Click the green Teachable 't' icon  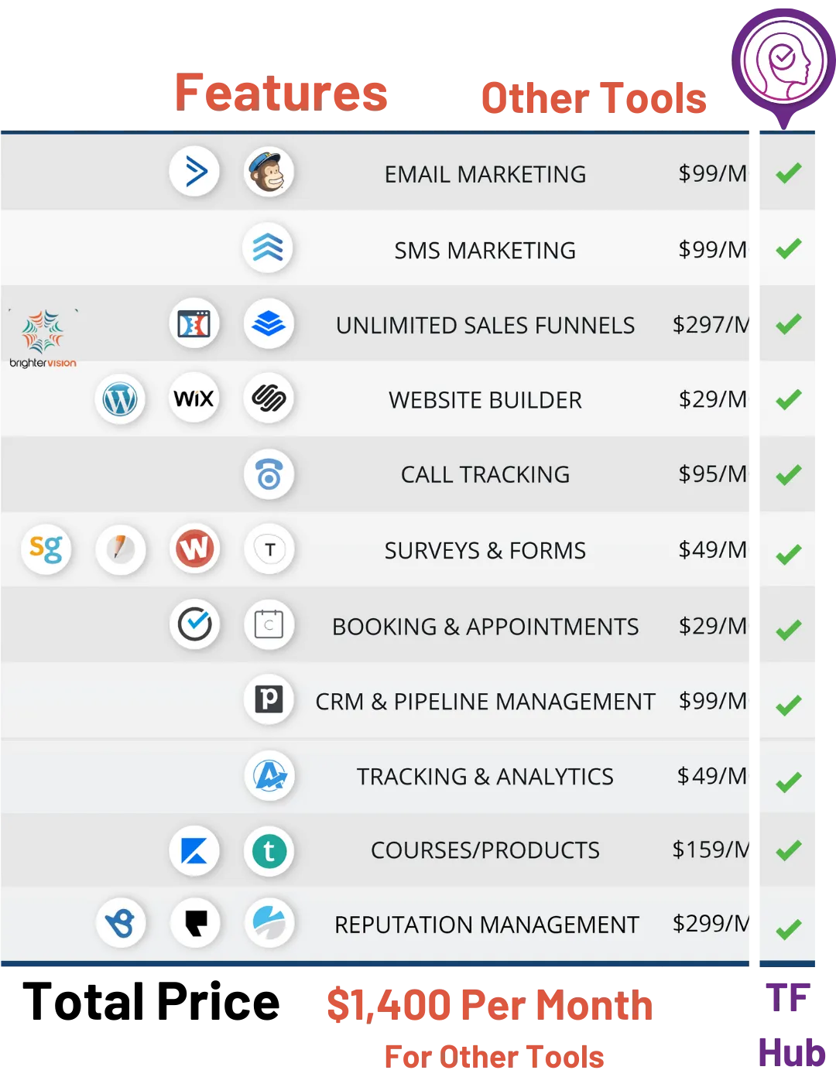click(x=269, y=851)
